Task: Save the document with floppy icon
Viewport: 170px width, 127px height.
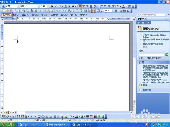Action: tap(11, 11)
